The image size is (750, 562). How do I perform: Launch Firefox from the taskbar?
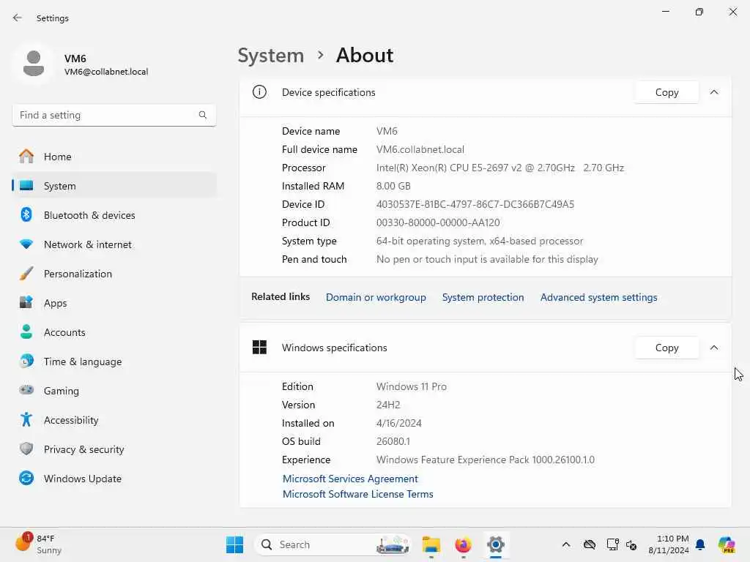pos(463,544)
